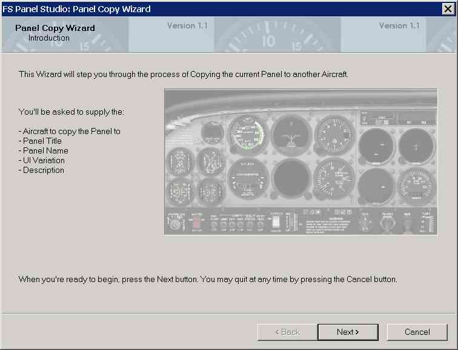The height and width of the screenshot is (350, 458).
Task: Click the cockpit instrument panel preview image
Action: (x=301, y=162)
